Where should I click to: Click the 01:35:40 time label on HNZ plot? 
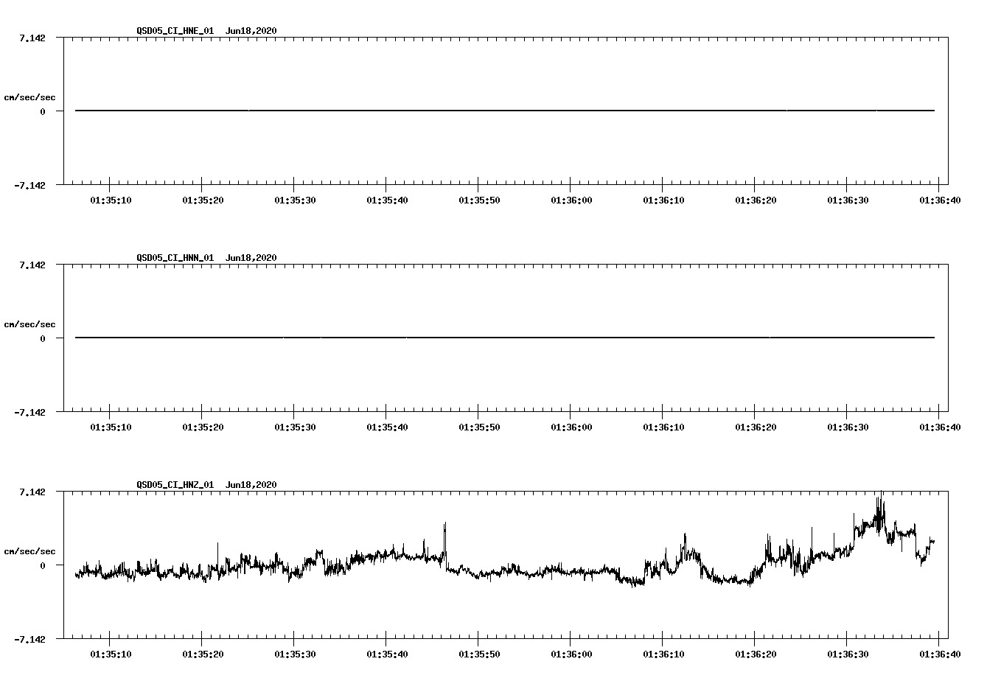point(387,654)
